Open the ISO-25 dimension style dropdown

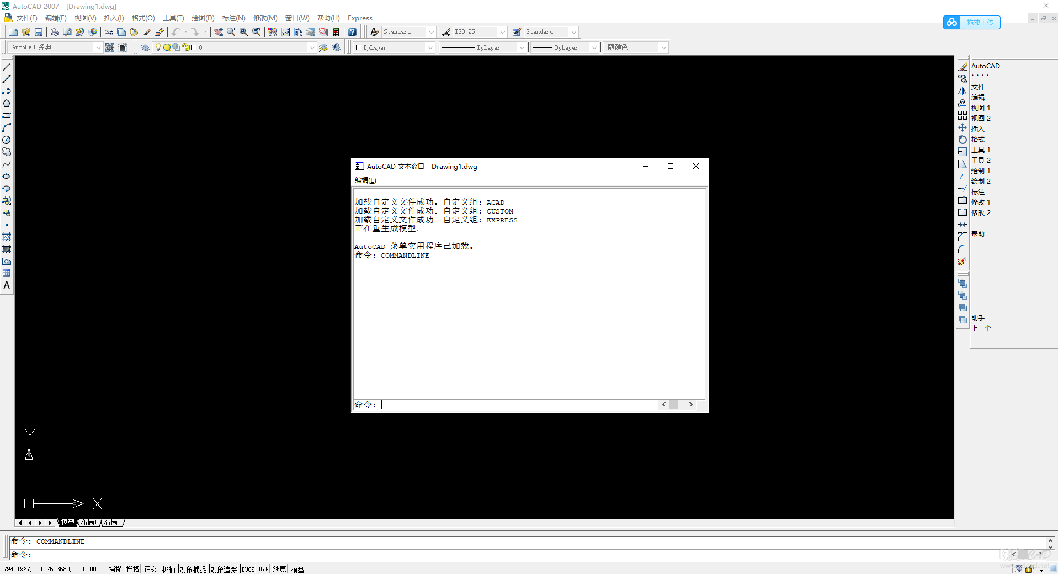pyautogui.click(x=502, y=32)
